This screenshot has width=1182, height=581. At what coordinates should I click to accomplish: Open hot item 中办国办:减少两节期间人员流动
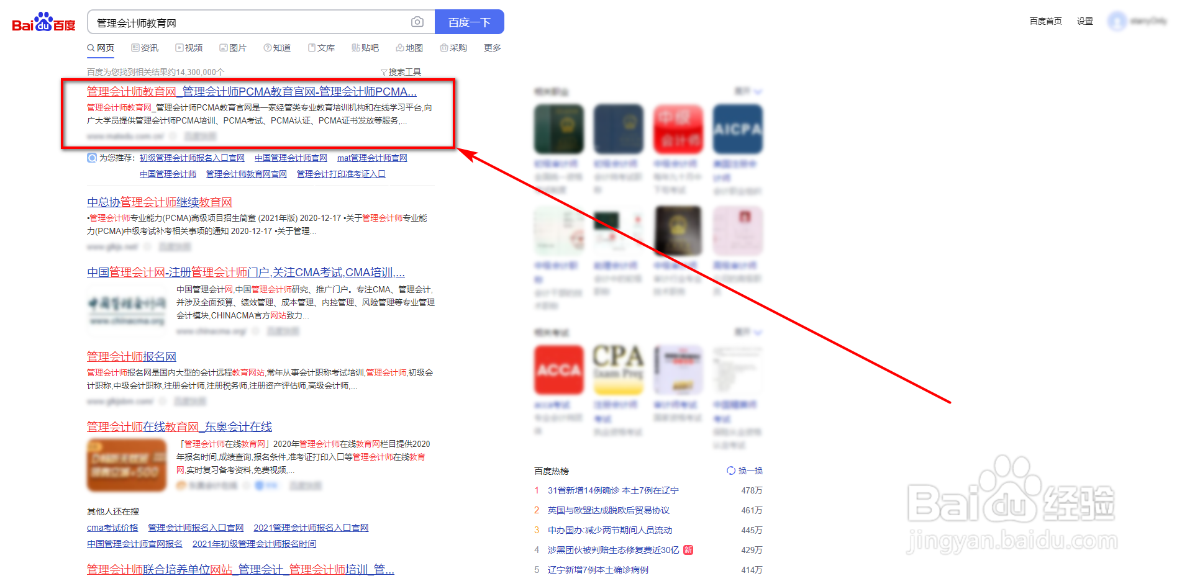(610, 530)
